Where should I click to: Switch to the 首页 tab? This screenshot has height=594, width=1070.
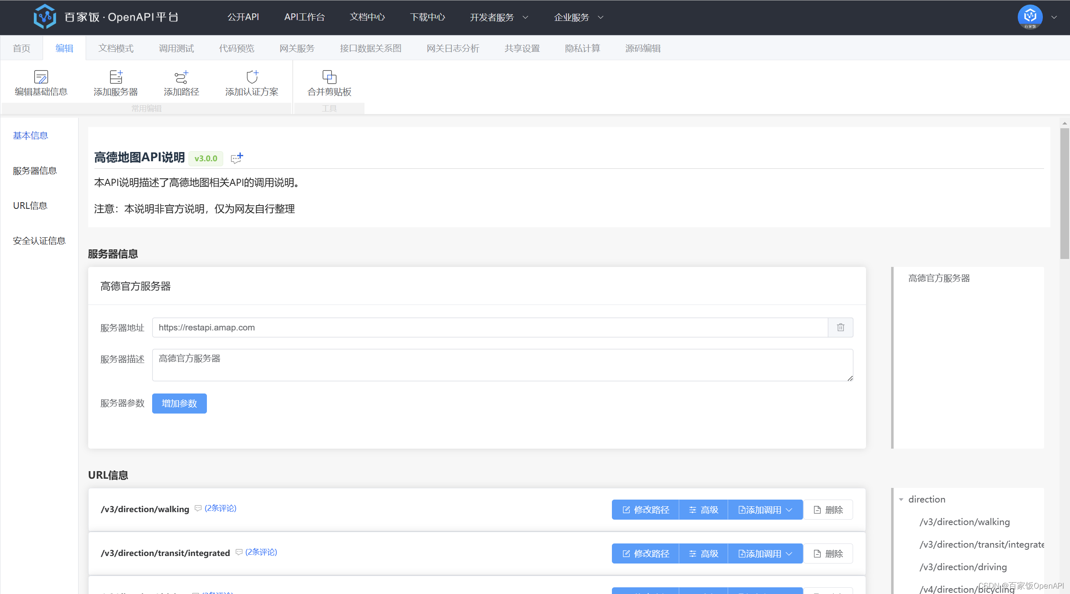(22, 48)
